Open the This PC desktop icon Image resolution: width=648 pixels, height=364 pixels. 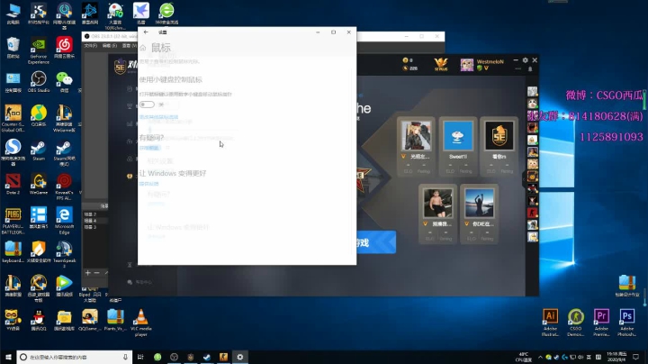pos(13,14)
